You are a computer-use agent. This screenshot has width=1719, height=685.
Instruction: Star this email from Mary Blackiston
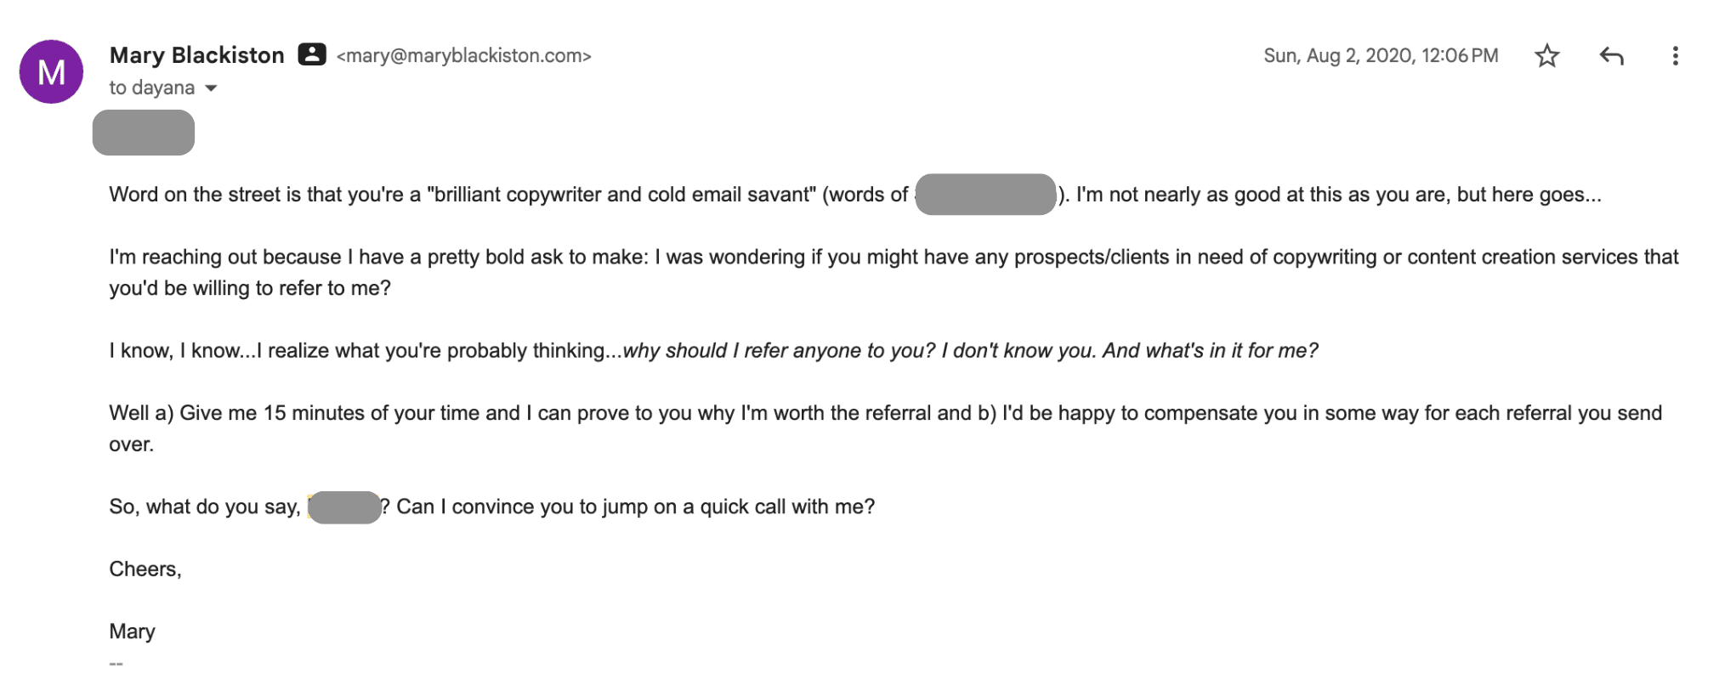click(x=1546, y=56)
